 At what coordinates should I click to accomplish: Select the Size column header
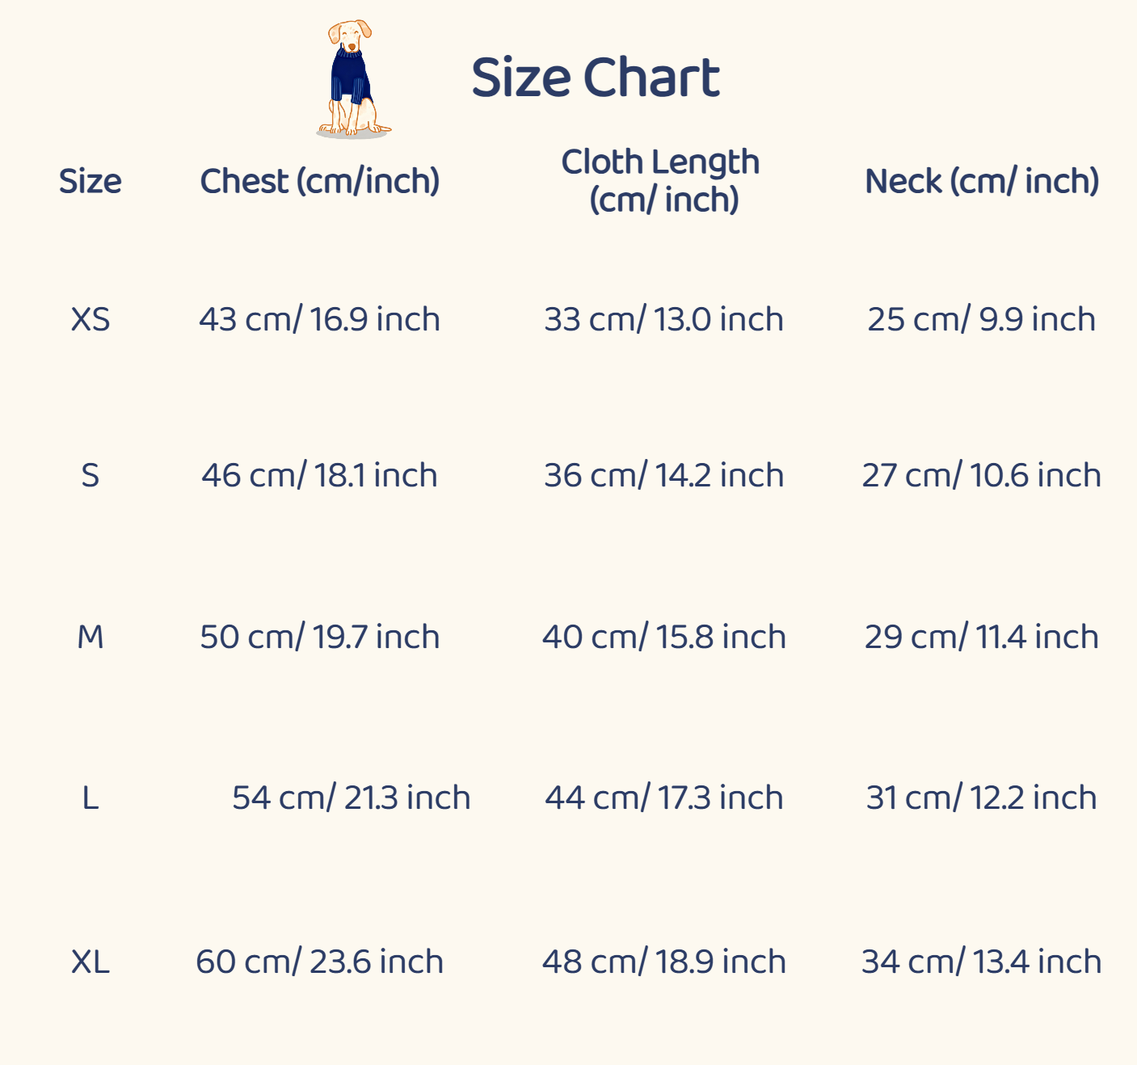point(90,181)
